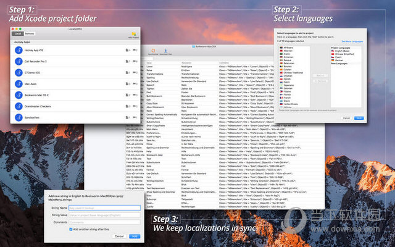Select Greek in the language list
Image resolution: width=395 pixels, height=247 pixels.
[x=286, y=101]
